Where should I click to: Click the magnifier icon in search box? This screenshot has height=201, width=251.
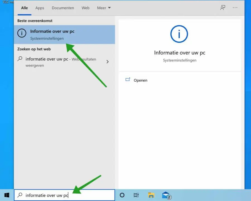click(x=20, y=195)
